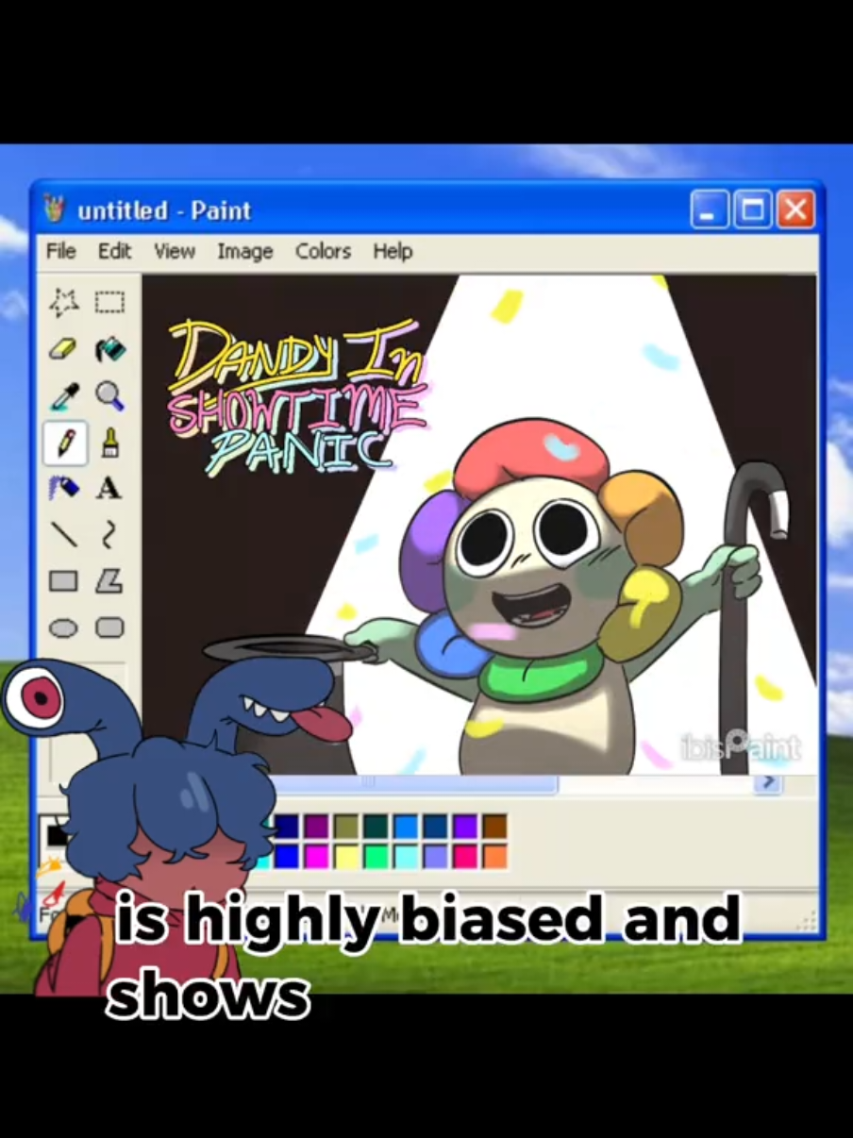Open the Image menu
The image size is (853, 1138).
pos(245,251)
